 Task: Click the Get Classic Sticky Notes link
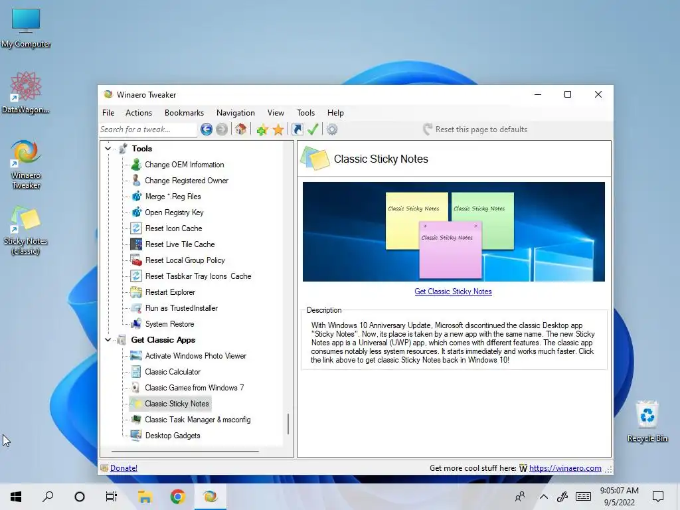coord(453,292)
